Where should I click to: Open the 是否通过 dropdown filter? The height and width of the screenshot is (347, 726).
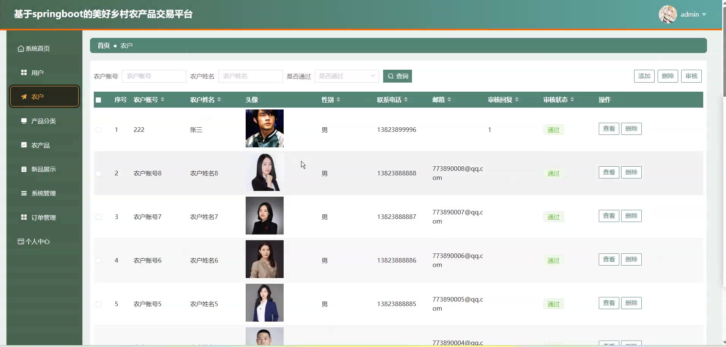click(x=347, y=76)
